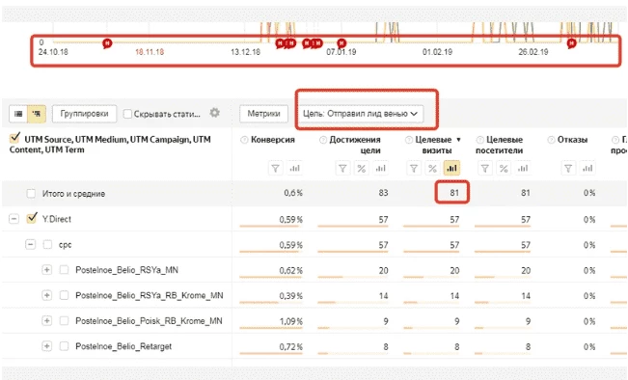Toggle Скрывать стати... checkbox

[x=127, y=114]
